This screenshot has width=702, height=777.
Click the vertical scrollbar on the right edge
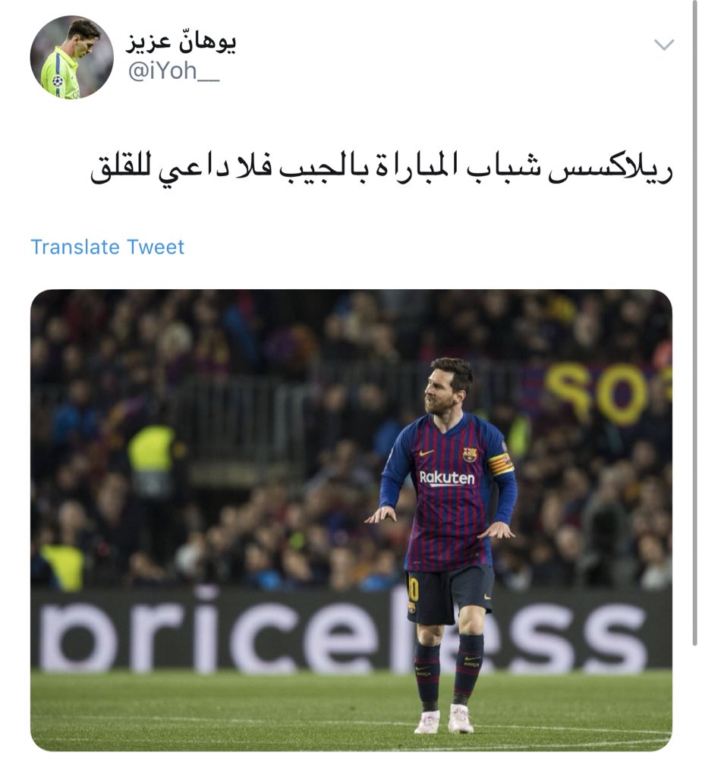(x=694, y=322)
